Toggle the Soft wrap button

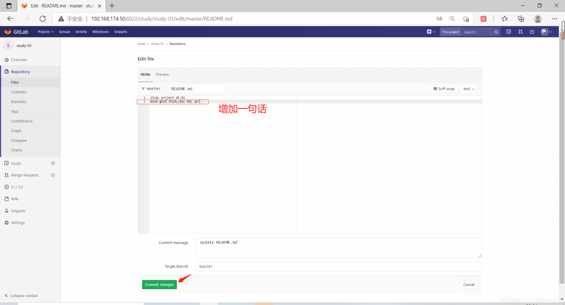(x=444, y=89)
